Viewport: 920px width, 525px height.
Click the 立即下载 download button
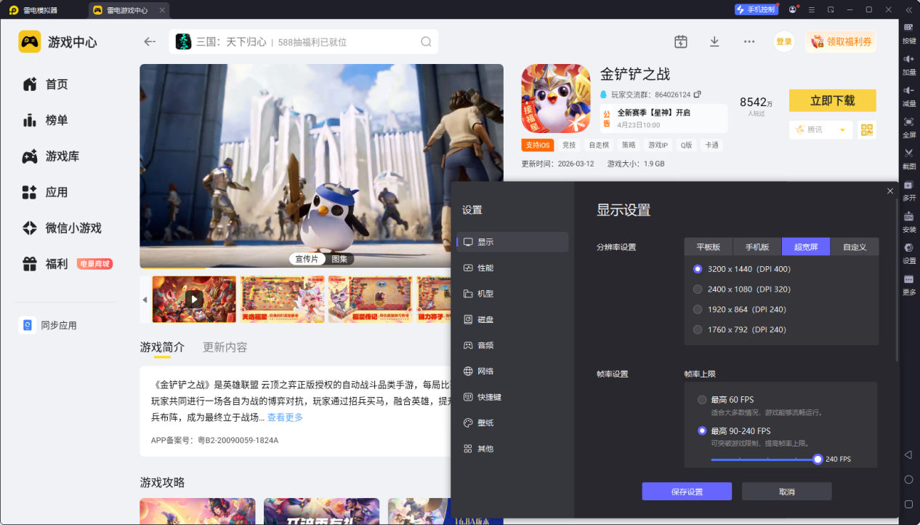pyautogui.click(x=832, y=100)
